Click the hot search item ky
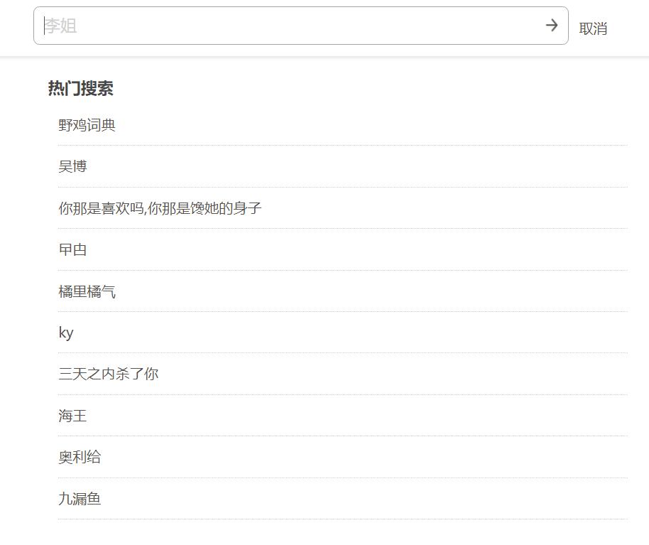649x545 pixels. (x=67, y=332)
